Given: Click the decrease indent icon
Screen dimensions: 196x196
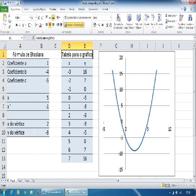Looking at the screenshot, I should coord(58,25).
